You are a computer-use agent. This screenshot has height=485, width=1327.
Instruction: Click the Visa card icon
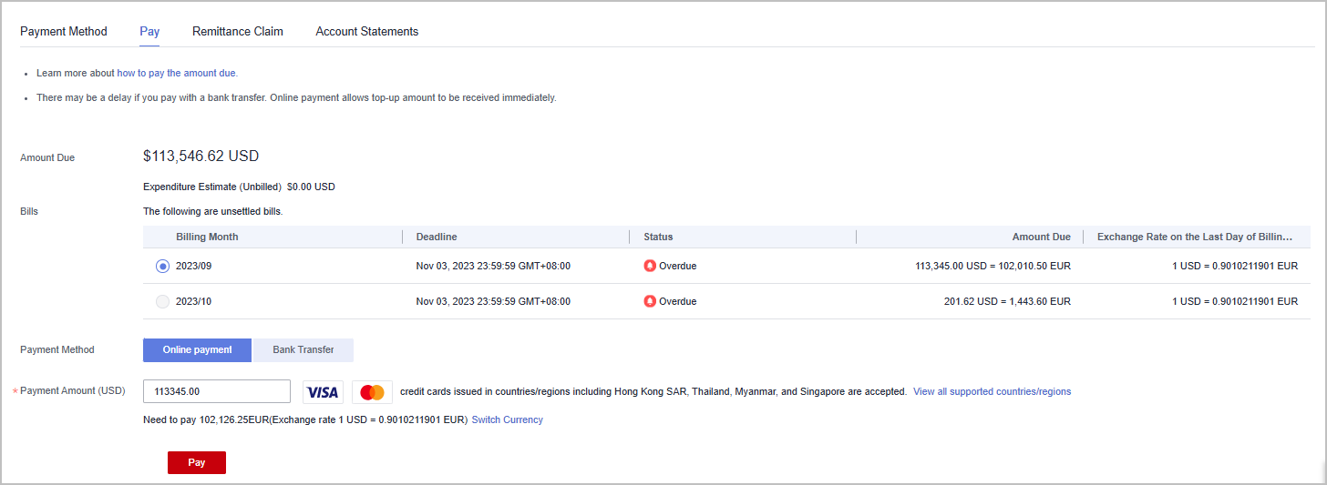coord(323,392)
